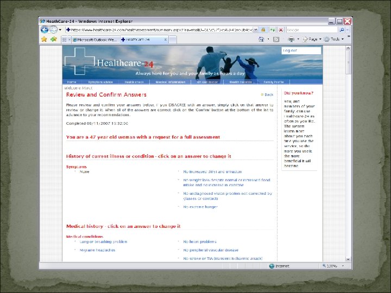Open the Health check navigation item
391x293 pixels.
(x=134, y=82)
